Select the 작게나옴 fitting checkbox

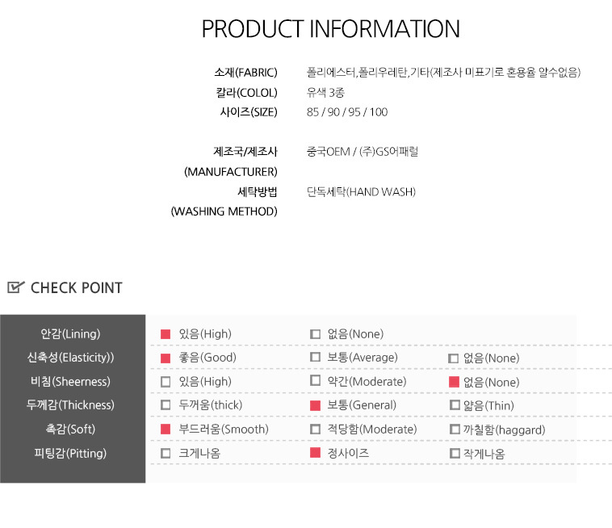pyautogui.click(x=455, y=454)
